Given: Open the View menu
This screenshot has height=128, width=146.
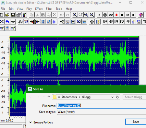Looking at the screenshot, I should (20, 9).
